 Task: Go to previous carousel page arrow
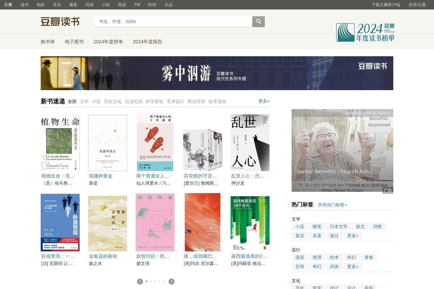click(x=140, y=282)
